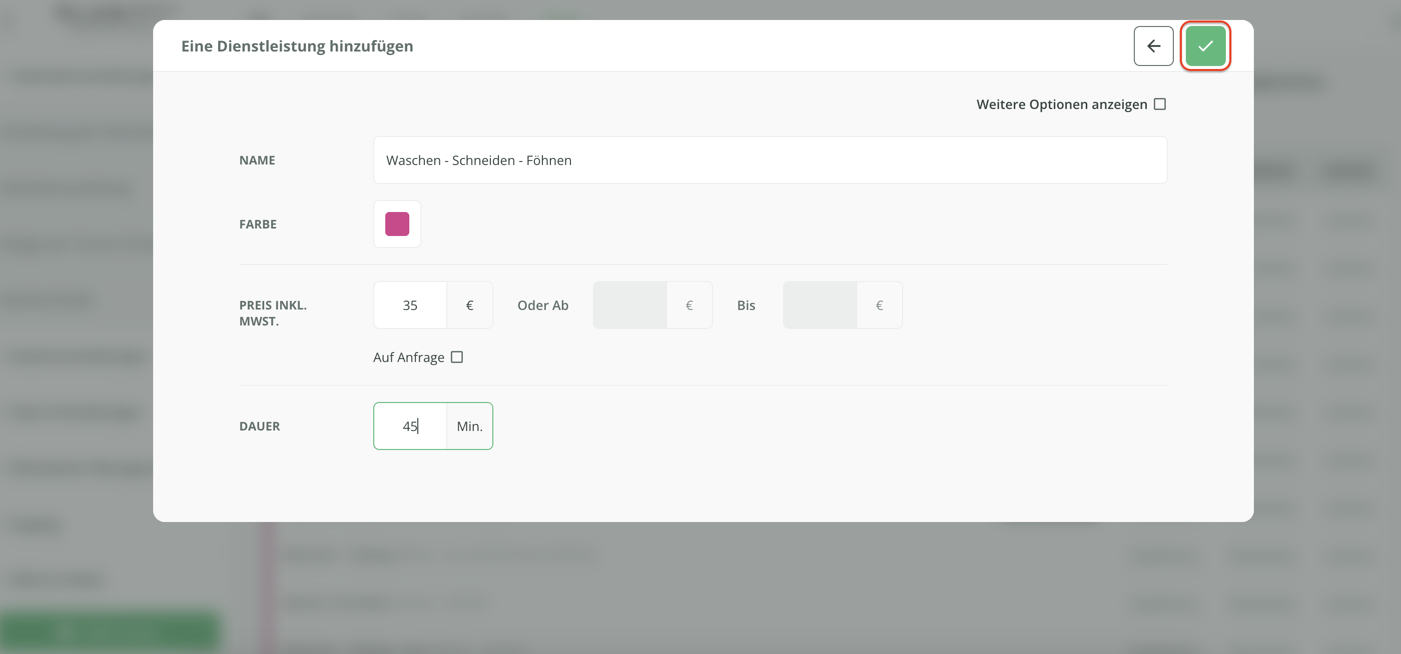This screenshot has height=654, width=1401.
Task: Click the FARBE label
Action: (x=258, y=224)
